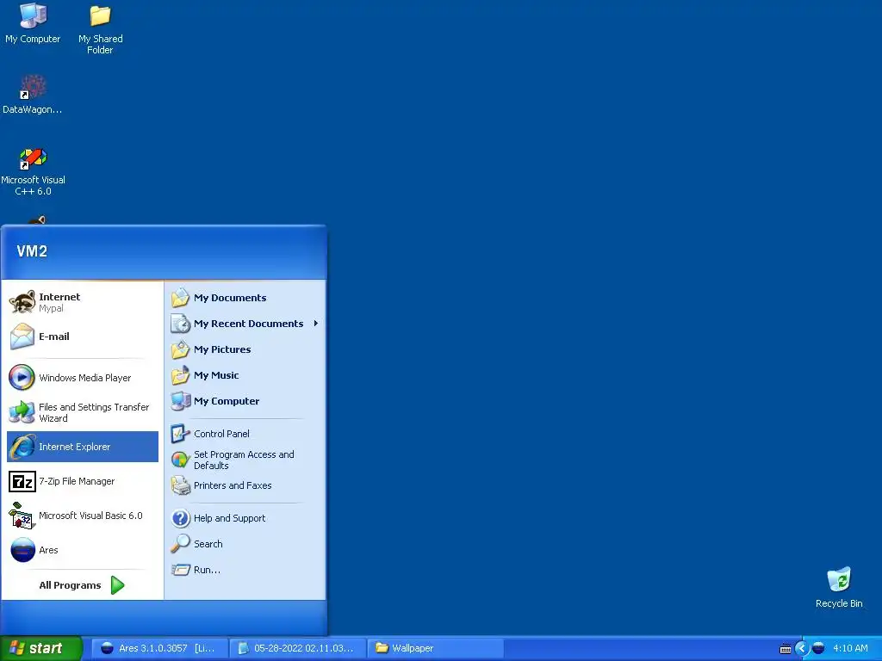Click My Recent Documents clock icon
The image size is (882, 661).
tap(181, 324)
